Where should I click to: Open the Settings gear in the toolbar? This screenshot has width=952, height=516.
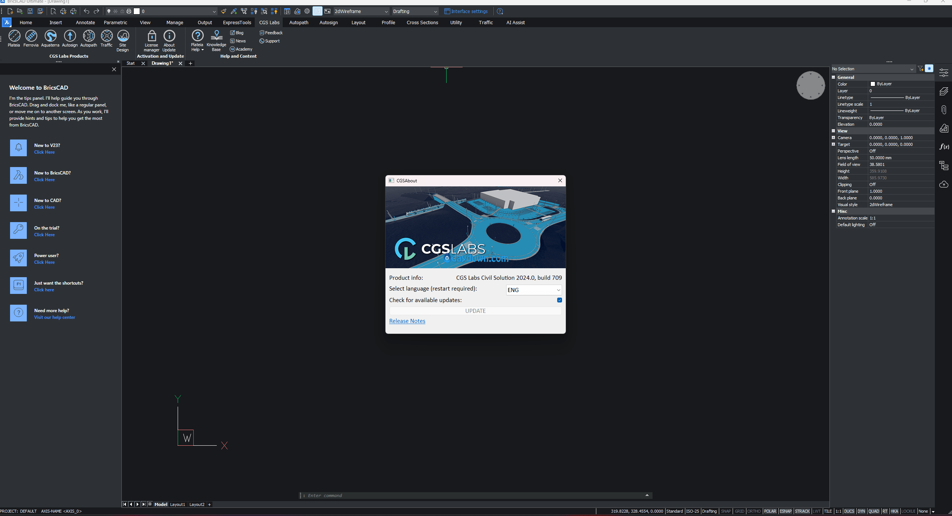307,11
